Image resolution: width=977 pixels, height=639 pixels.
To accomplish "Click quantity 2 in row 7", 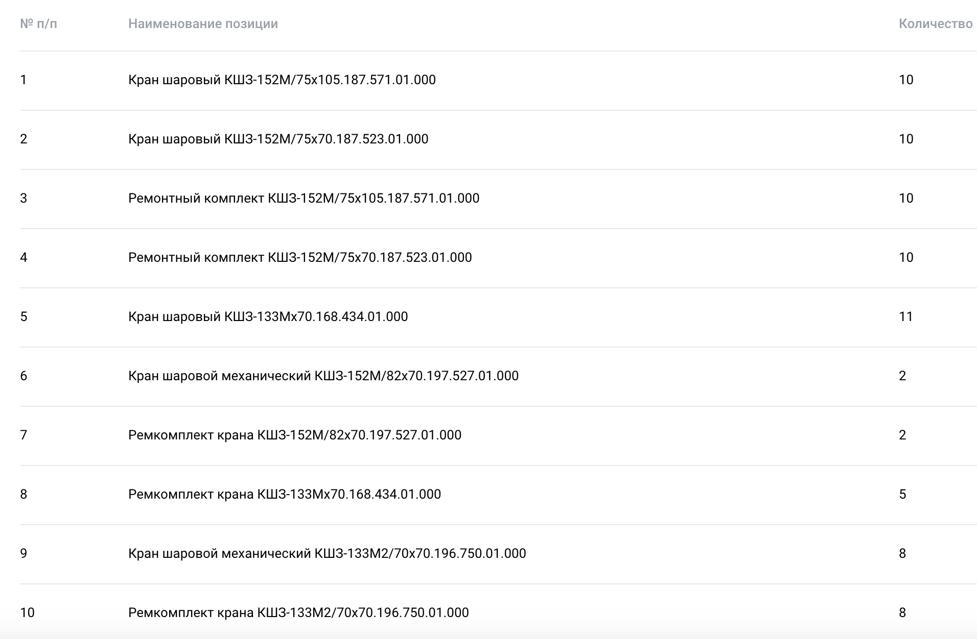I will 902,435.
